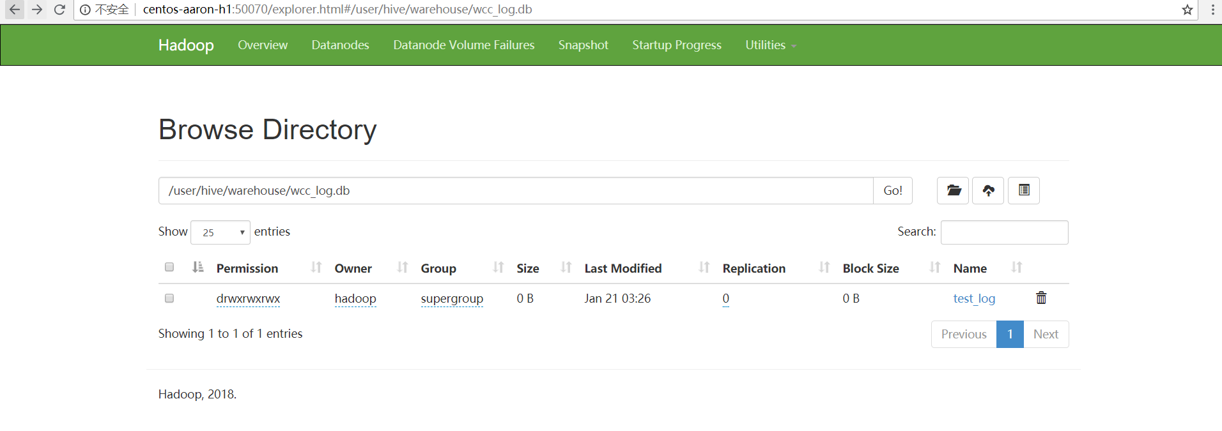
Task: Open the Show entries dropdown
Action: pyautogui.click(x=220, y=232)
